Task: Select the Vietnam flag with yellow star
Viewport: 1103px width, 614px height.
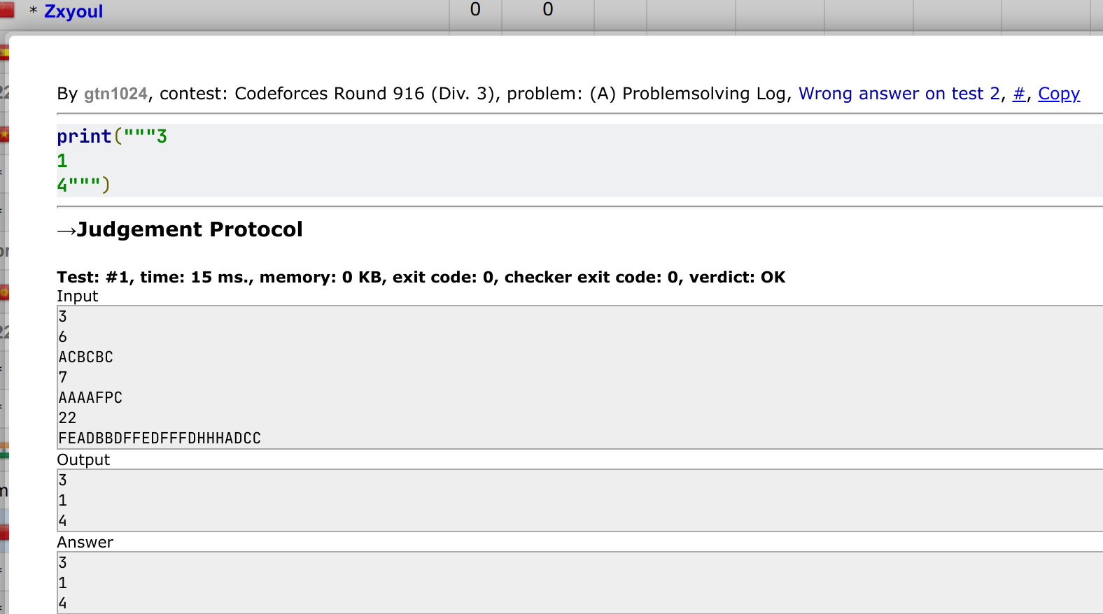Action: pyautogui.click(x=3, y=134)
